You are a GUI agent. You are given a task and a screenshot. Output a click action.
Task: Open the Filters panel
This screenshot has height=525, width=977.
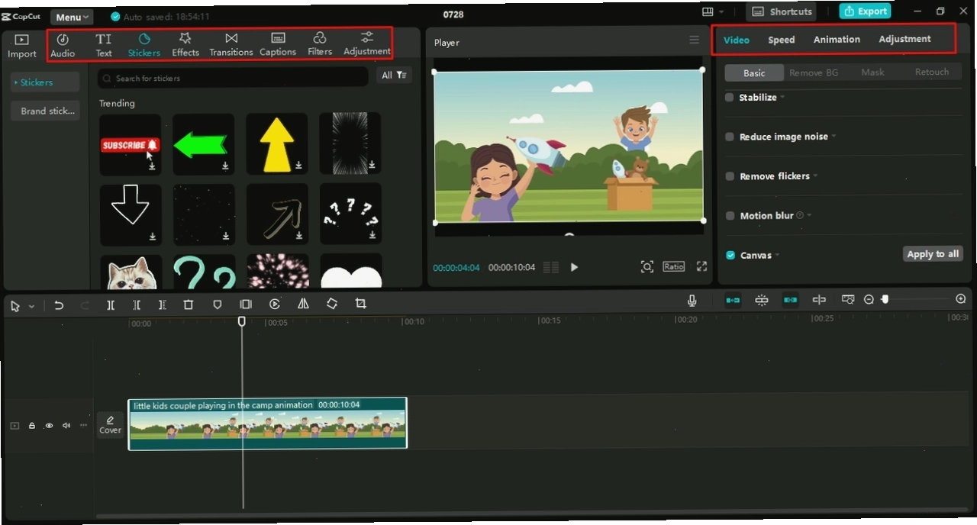point(320,45)
